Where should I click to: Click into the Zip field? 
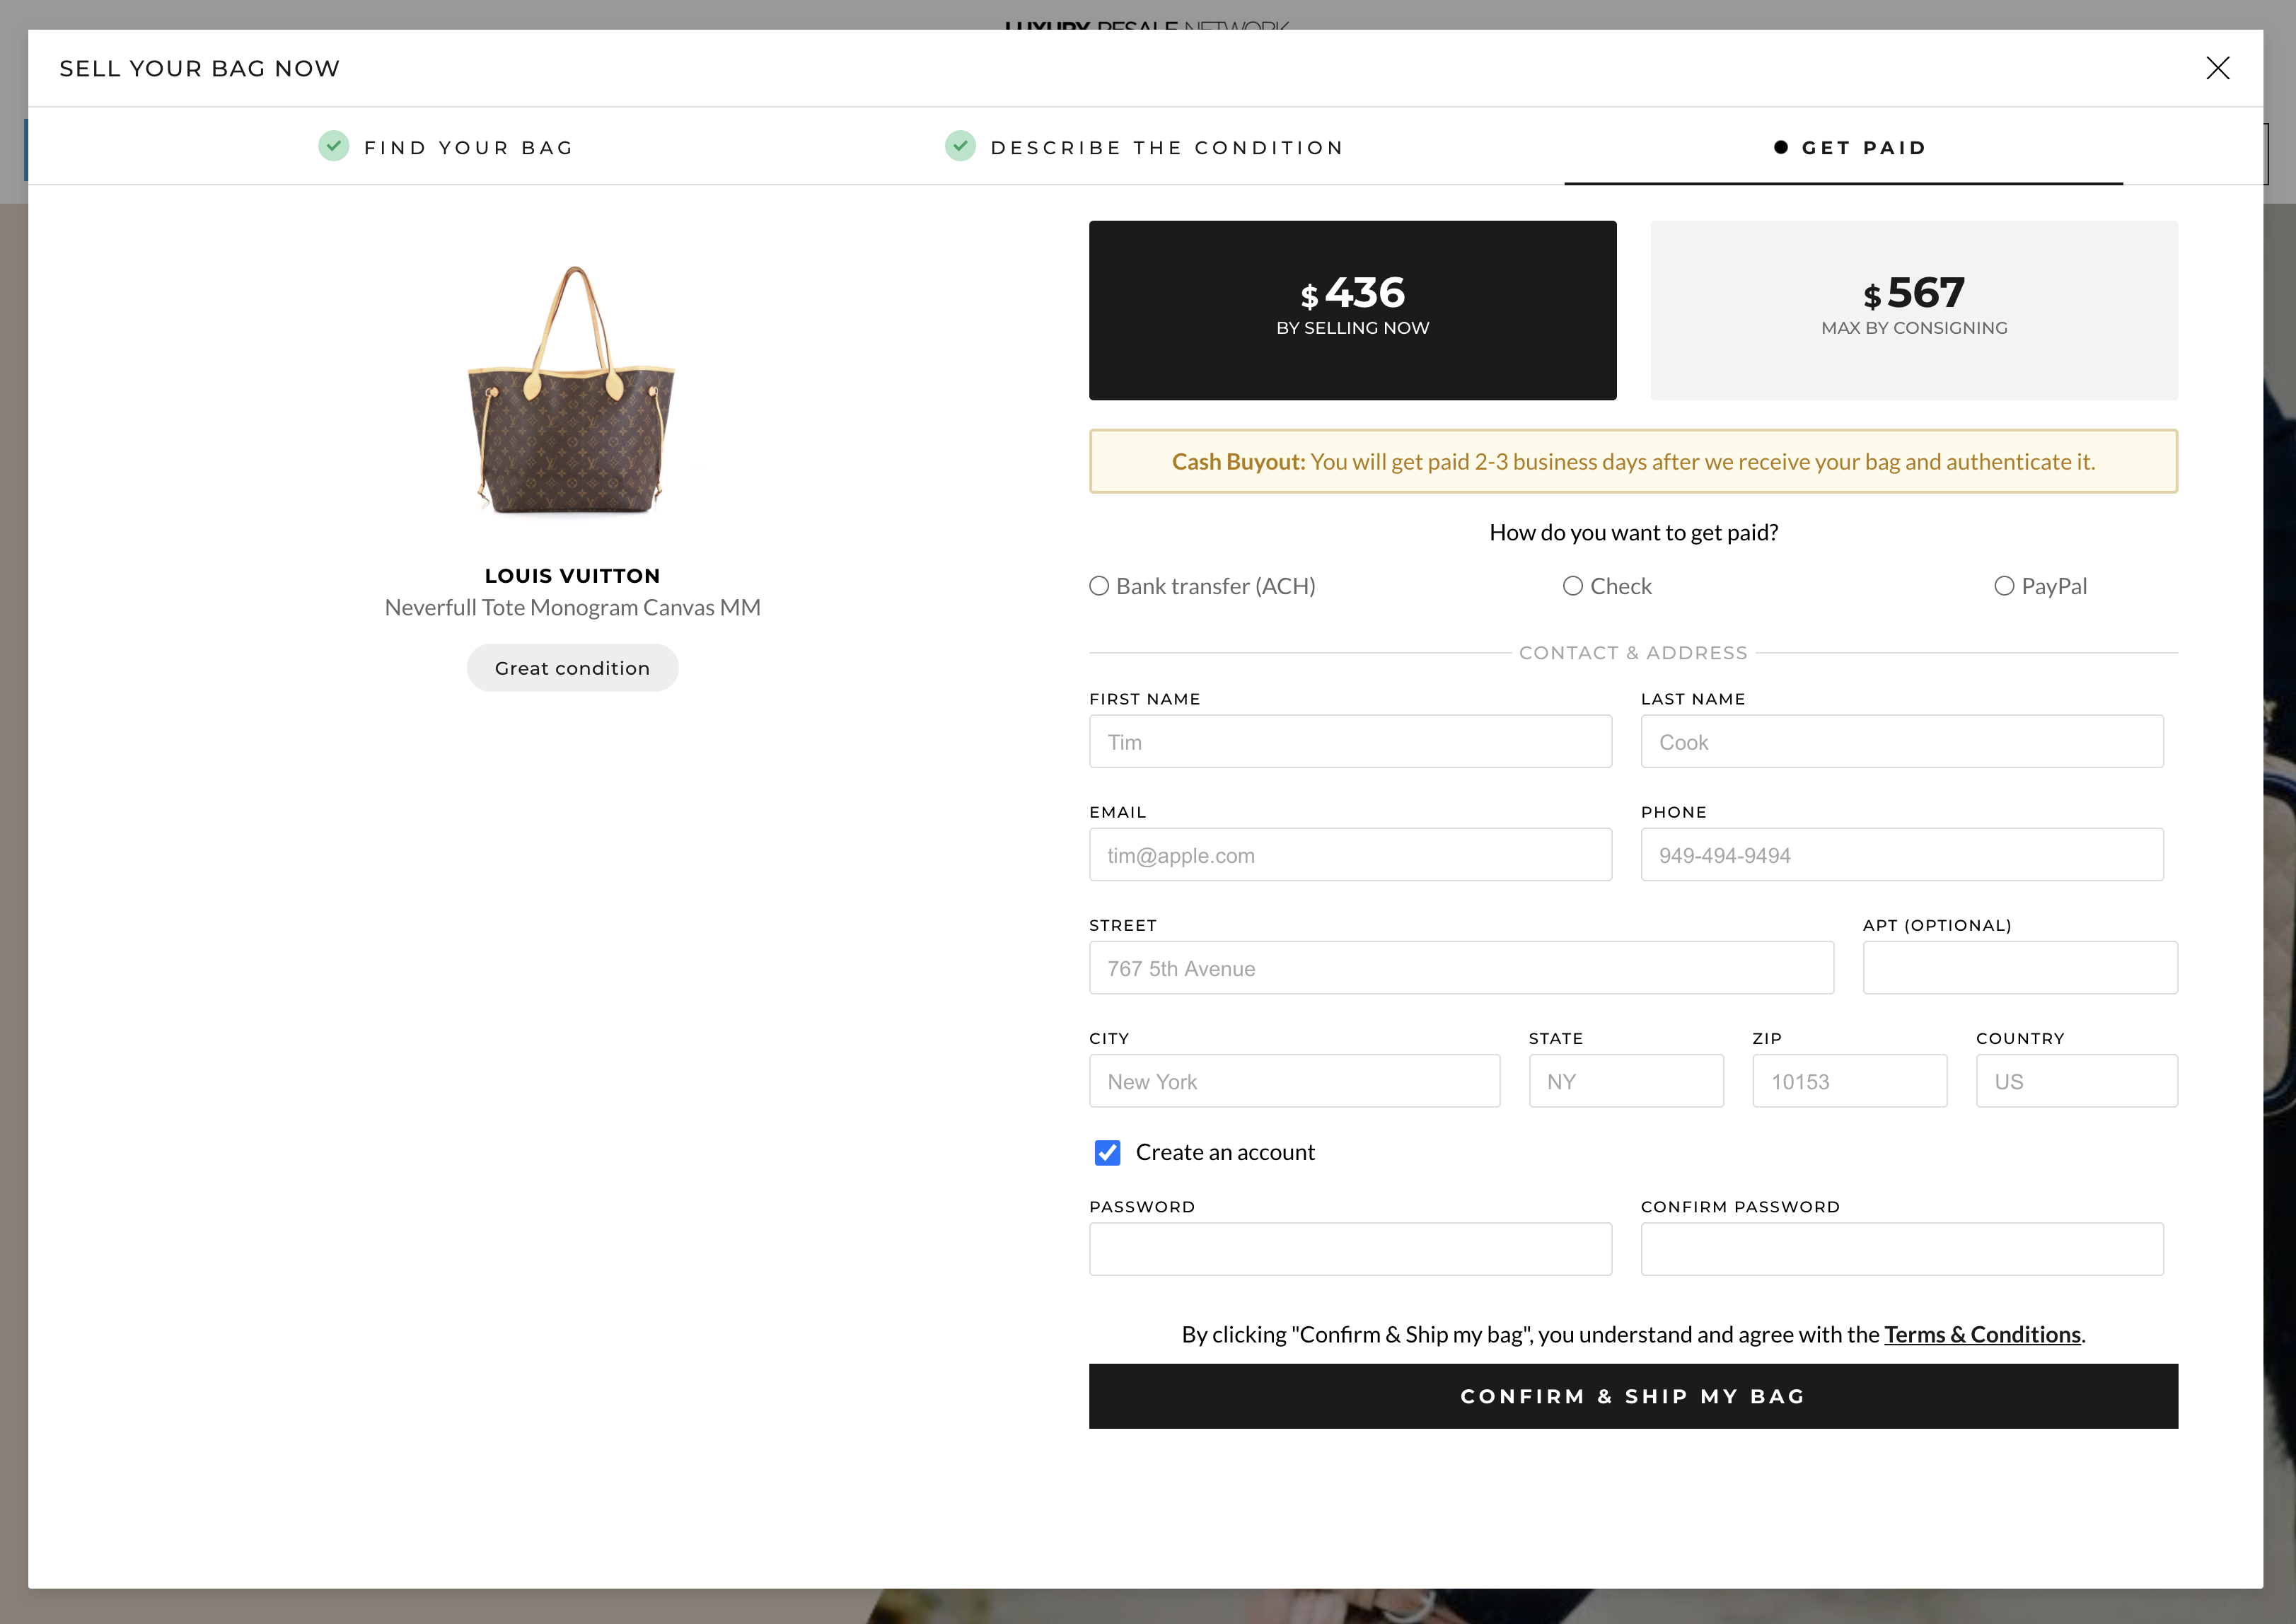coord(1849,1080)
